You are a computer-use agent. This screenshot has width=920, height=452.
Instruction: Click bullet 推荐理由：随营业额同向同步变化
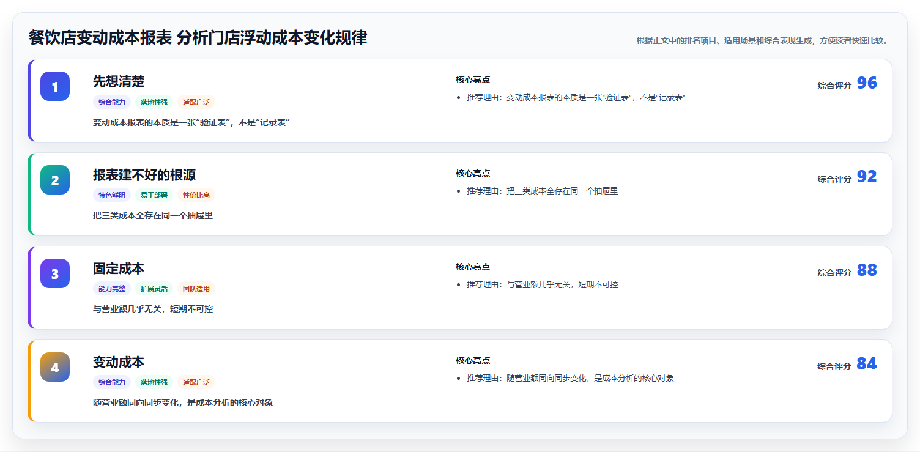click(x=570, y=379)
